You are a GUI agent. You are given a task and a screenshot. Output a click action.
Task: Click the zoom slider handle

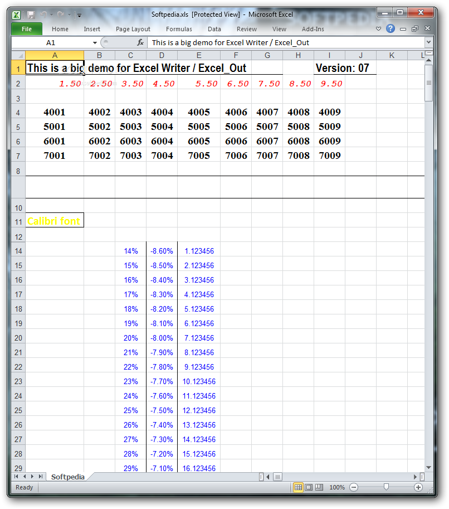click(386, 487)
